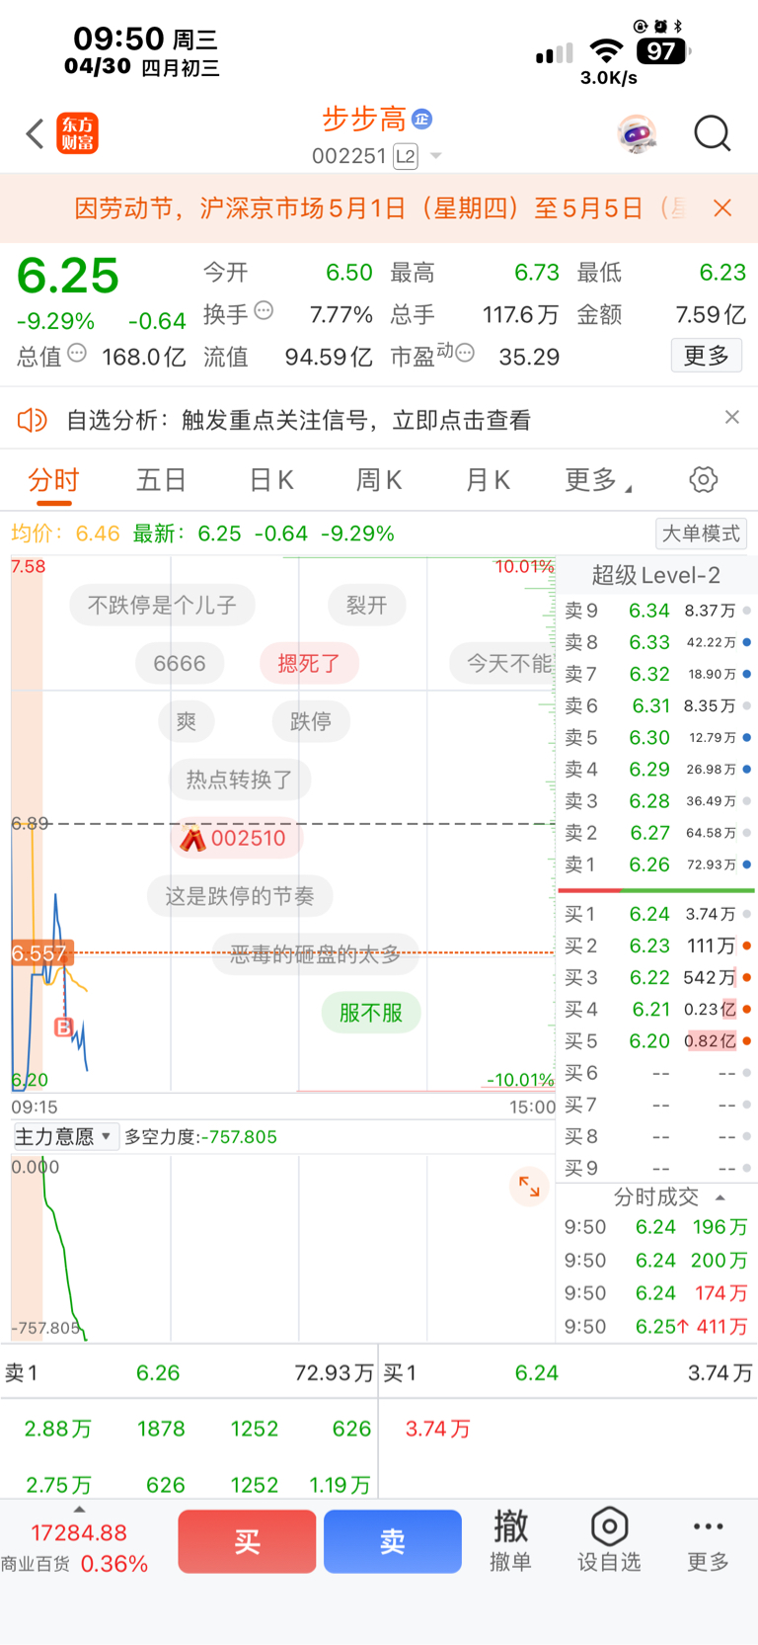
Task: Select the 买1 6.24 order row
Action: 657,914
